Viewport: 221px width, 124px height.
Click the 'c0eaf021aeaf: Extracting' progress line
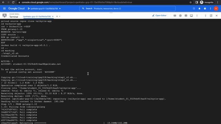pos(64,123)
